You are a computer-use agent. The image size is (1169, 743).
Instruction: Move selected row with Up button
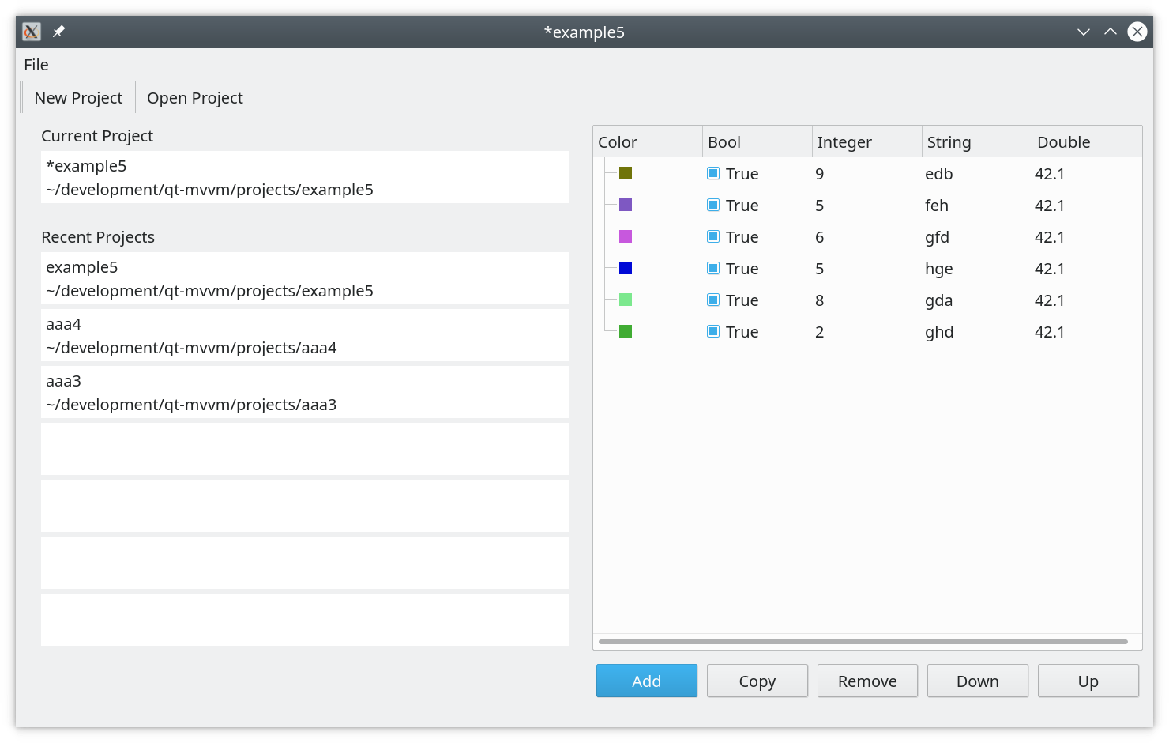click(x=1088, y=681)
